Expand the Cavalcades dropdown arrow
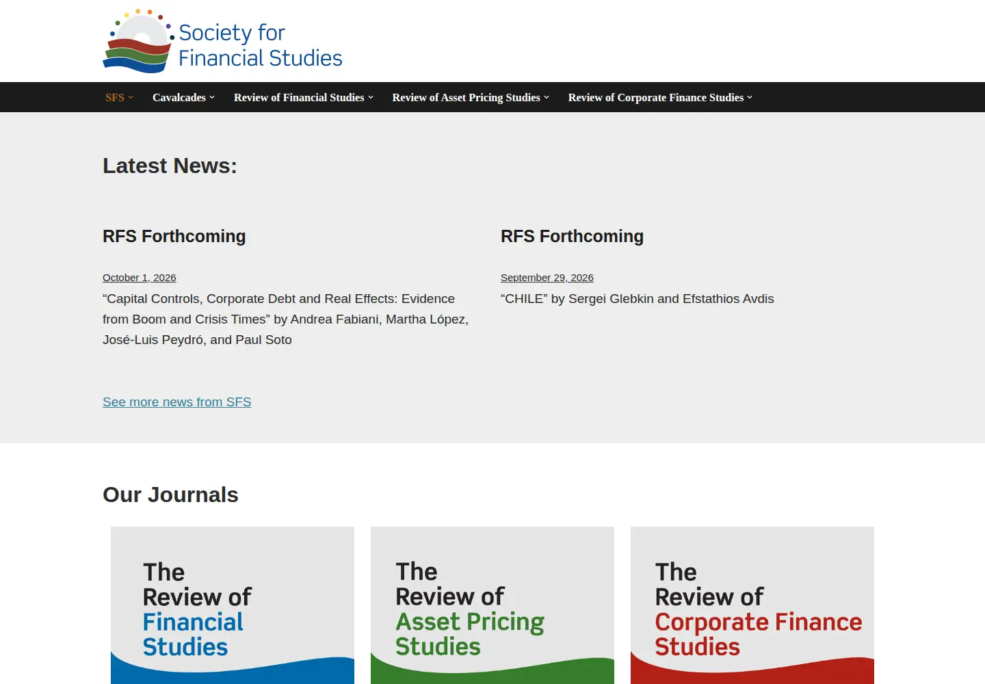The image size is (985, 684). 212,97
